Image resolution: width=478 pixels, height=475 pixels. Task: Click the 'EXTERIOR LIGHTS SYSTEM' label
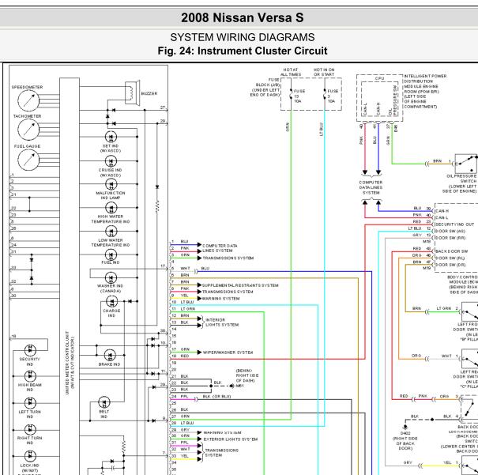coord(231,439)
